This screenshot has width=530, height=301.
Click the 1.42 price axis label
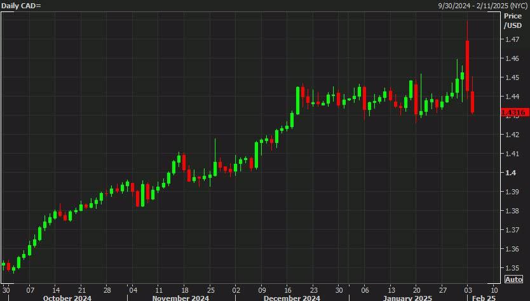[x=512, y=135]
